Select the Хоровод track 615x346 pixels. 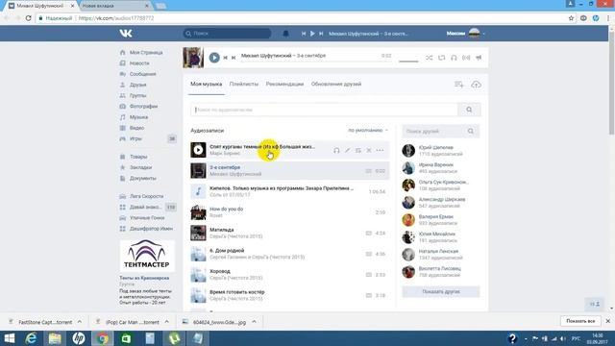290,275
